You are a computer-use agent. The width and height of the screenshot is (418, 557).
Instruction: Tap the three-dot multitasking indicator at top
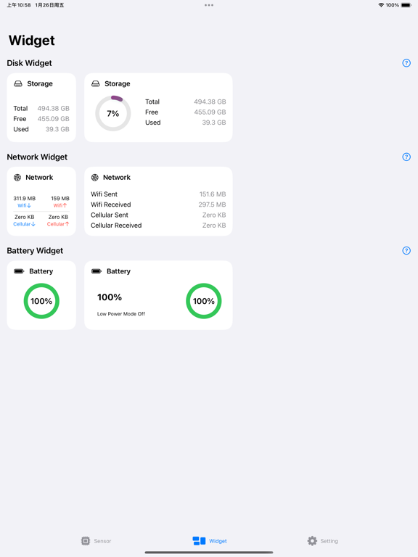[x=209, y=5]
